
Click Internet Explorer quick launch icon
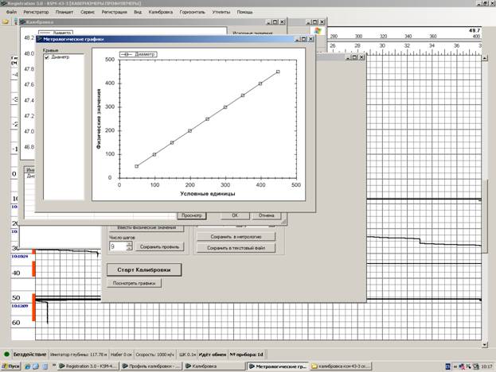click(x=28, y=366)
